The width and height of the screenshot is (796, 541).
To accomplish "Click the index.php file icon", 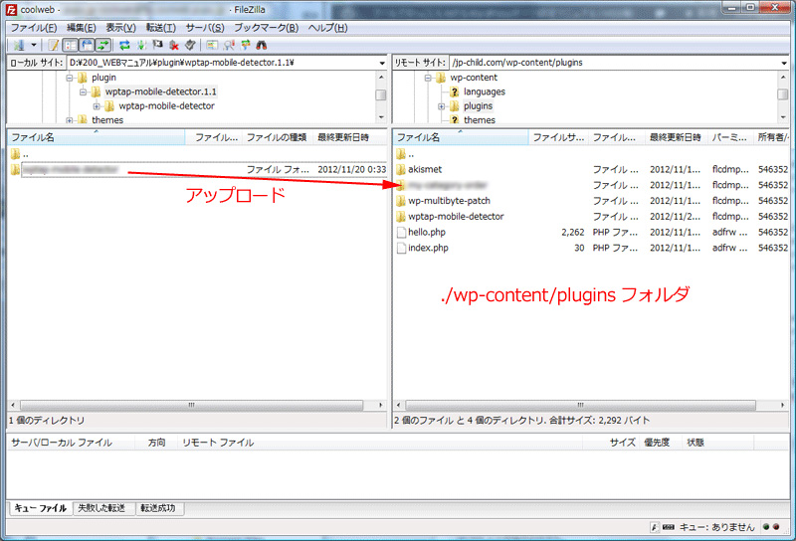I will [401, 249].
